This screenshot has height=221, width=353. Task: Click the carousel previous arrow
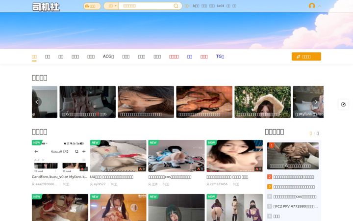37,102
